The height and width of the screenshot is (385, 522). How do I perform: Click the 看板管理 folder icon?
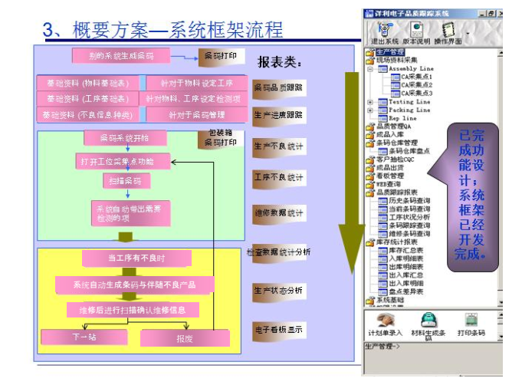pyautogui.click(x=369, y=176)
